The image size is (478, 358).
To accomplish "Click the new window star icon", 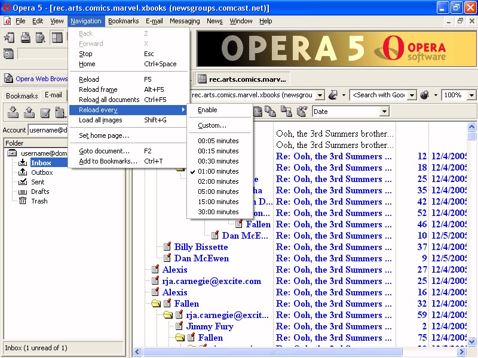I will click(x=9, y=38).
